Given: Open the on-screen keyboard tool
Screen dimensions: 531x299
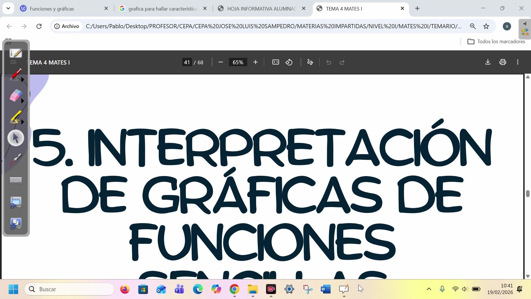Looking at the screenshot, I should (x=16, y=181).
